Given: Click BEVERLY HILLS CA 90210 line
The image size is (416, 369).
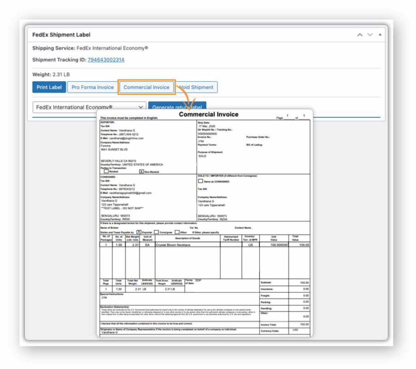Looking at the screenshot, I should tap(118, 161).
